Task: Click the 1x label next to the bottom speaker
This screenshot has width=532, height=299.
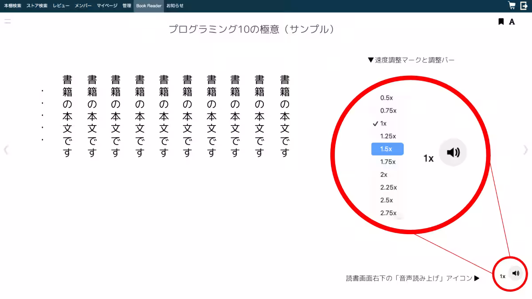Action: pyautogui.click(x=502, y=275)
